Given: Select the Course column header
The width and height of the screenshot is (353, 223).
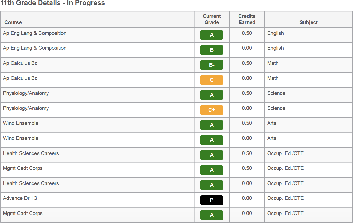Looking at the screenshot, I should tap(13, 22).
